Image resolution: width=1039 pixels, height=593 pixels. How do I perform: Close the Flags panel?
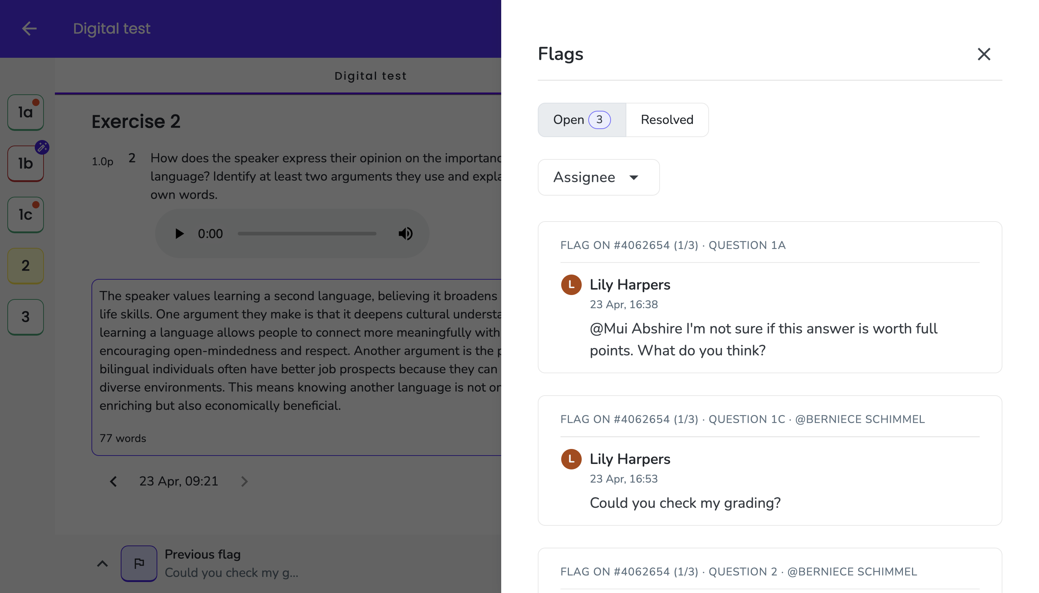click(x=984, y=54)
